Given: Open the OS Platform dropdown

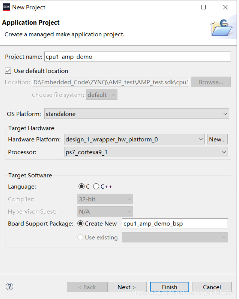Looking at the screenshot, I should coord(137,114).
